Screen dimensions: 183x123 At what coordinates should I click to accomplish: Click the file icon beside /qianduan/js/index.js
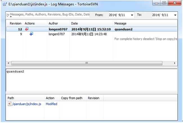(10, 104)
